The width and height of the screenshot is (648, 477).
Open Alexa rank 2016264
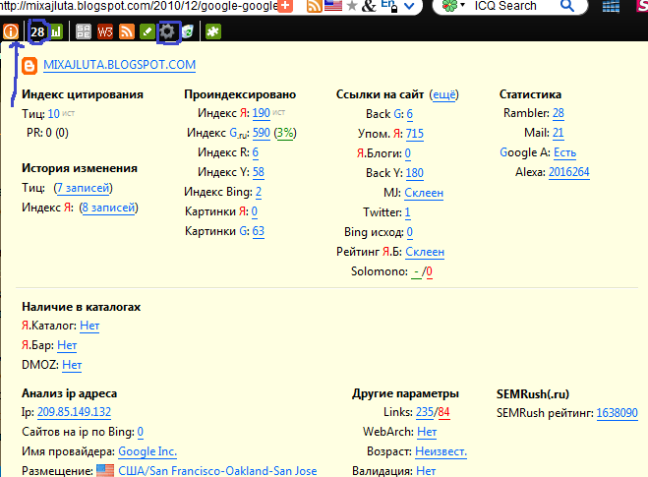[569, 172]
